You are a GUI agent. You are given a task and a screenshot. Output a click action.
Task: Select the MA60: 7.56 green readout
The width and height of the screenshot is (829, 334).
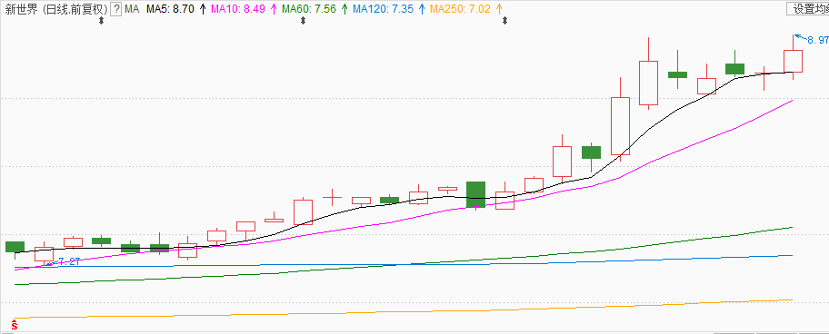tap(309, 9)
